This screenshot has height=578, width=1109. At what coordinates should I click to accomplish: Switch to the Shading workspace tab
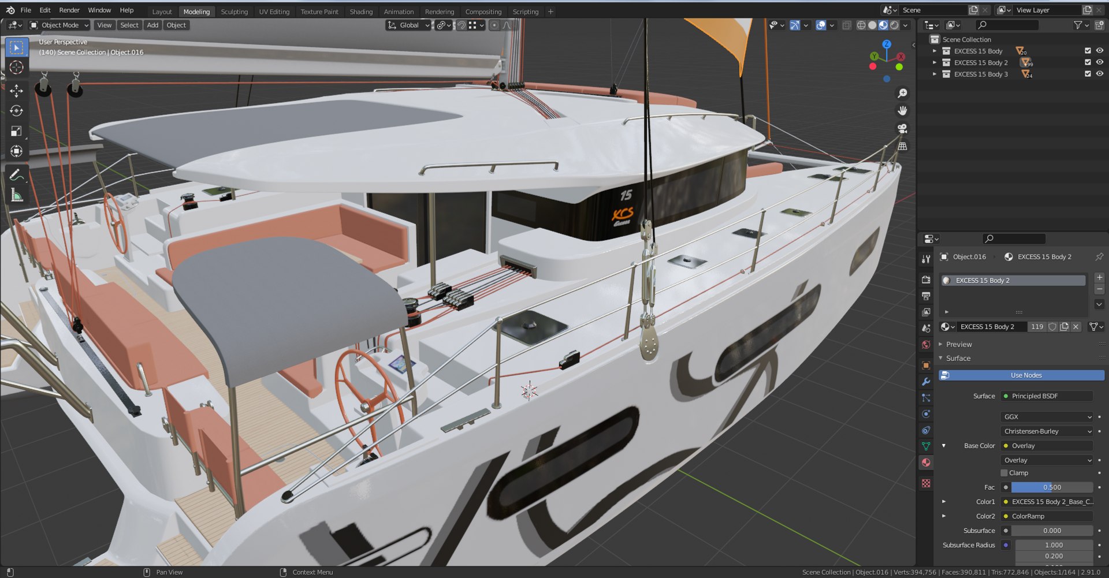pos(361,12)
